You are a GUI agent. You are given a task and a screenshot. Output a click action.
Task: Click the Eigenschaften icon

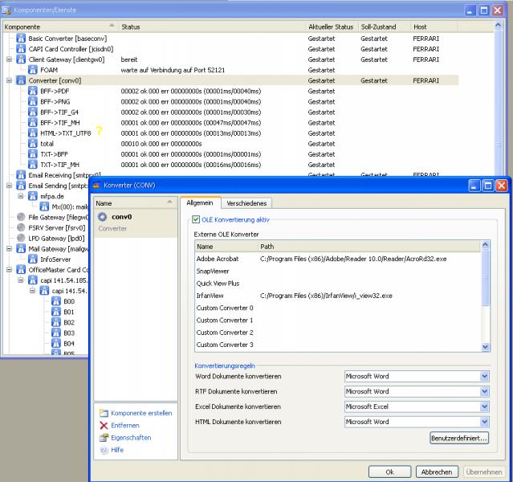tap(102, 438)
